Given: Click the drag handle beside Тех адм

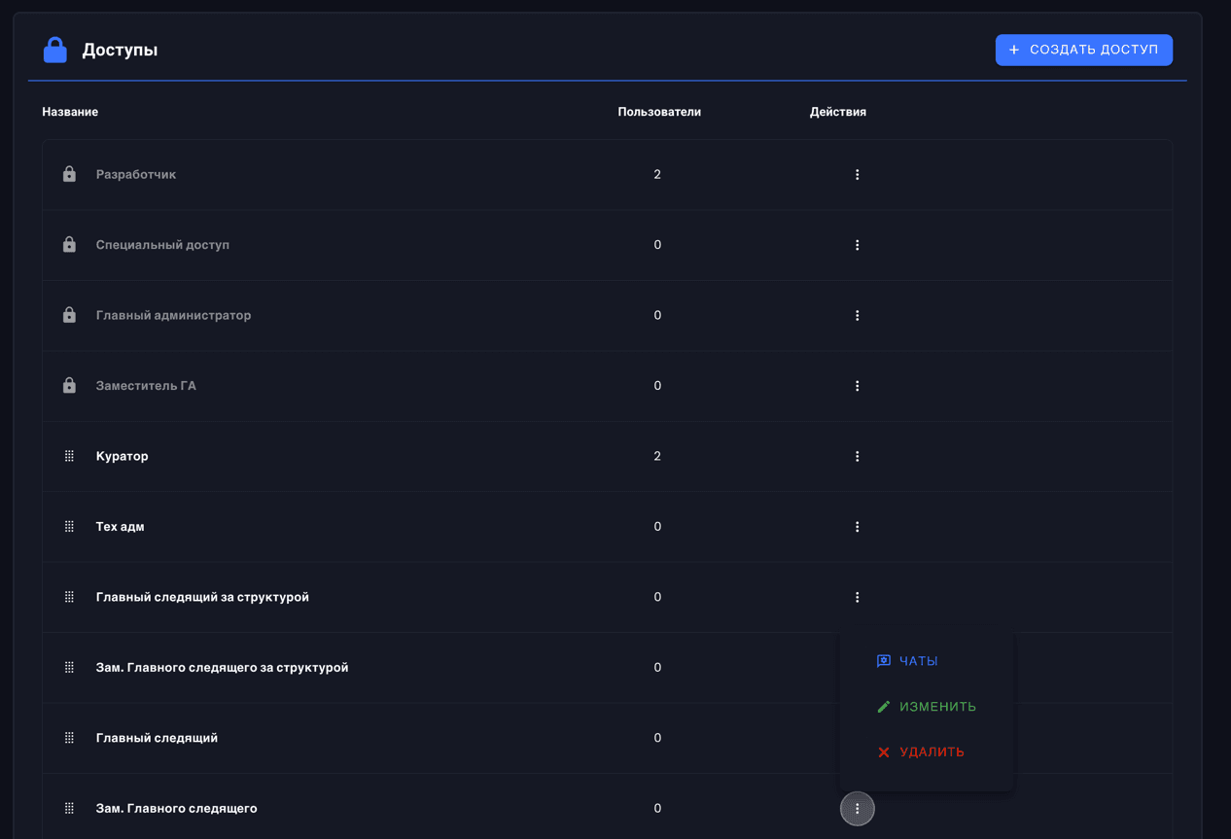Looking at the screenshot, I should click(69, 527).
